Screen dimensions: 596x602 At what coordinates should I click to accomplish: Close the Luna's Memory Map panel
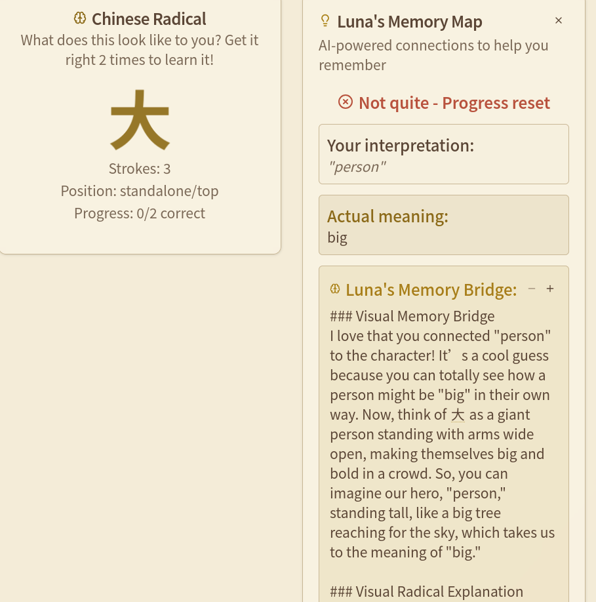(559, 20)
